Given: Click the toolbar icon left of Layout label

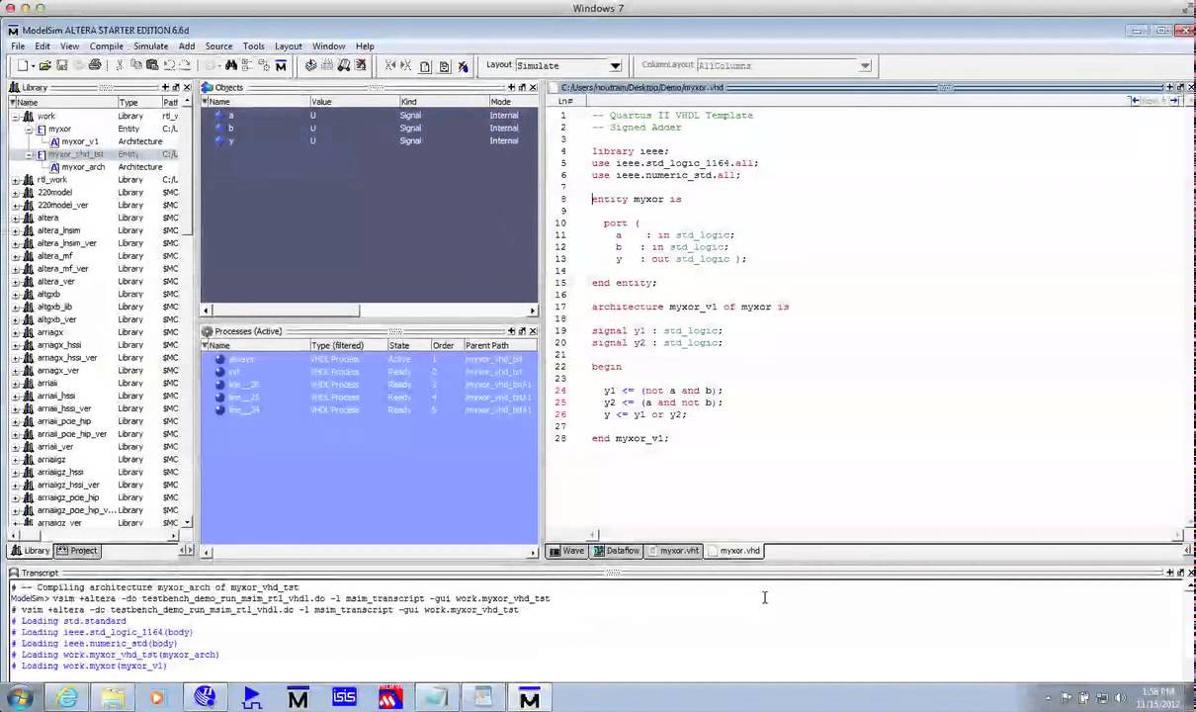Looking at the screenshot, I should coord(462,66).
